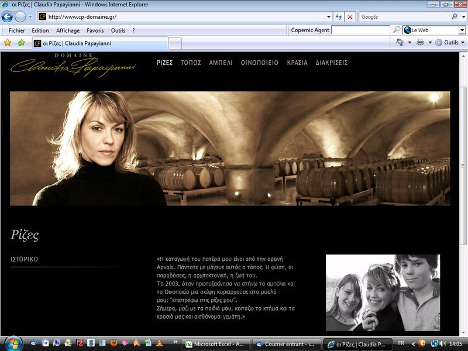Expand the Print options dropdown arrow
Image resolution: width=468 pixels, height=351 pixels.
[430, 43]
